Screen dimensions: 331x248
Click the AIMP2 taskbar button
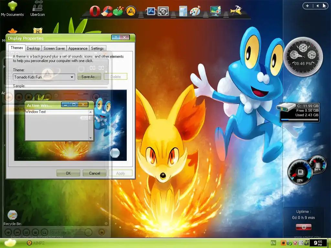tap(36, 243)
